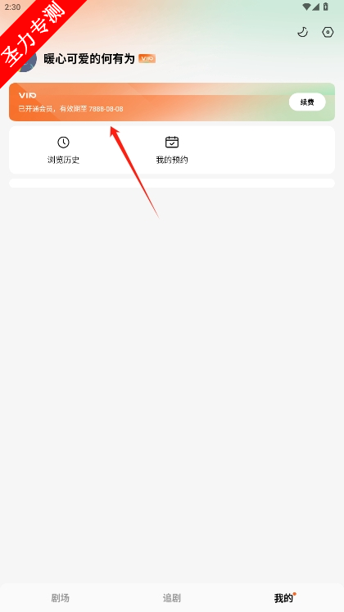Tap the cellular signal icon

[315, 7]
